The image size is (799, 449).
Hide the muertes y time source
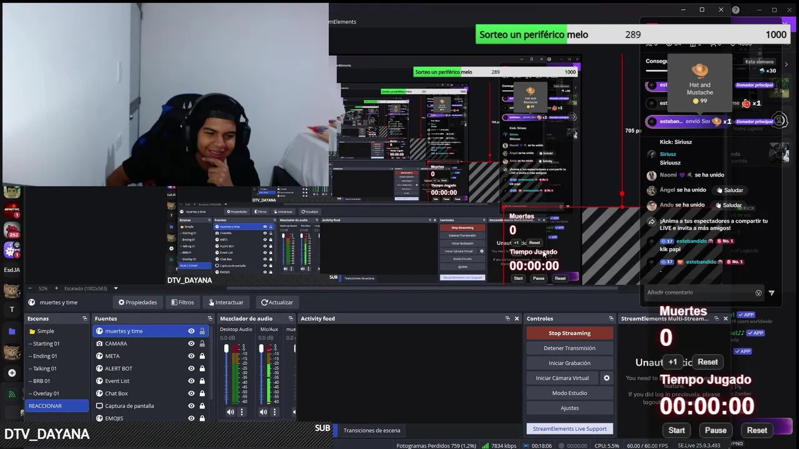tap(192, 331)
